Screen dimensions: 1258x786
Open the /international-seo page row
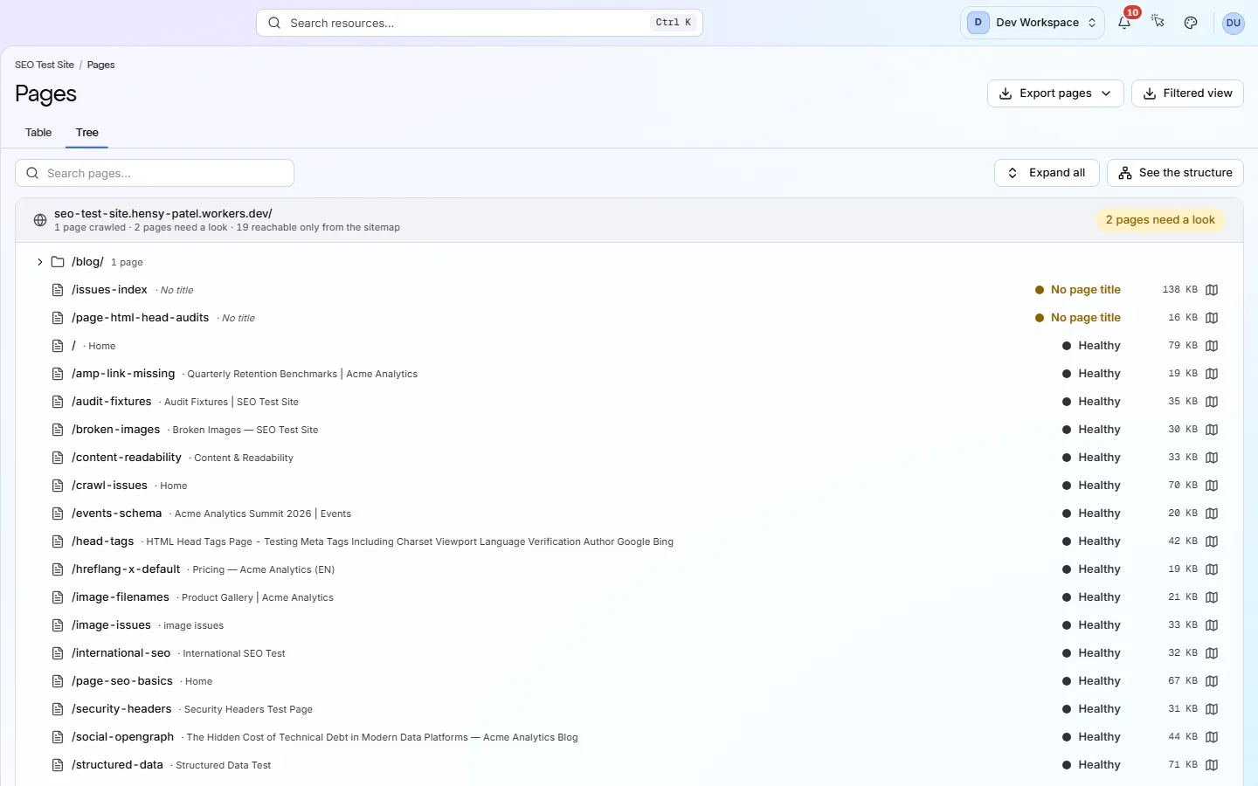point(629,653)
